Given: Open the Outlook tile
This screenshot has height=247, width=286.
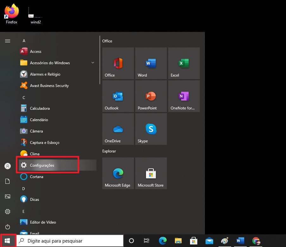Looking at the screenshot, I should (118, 96).
